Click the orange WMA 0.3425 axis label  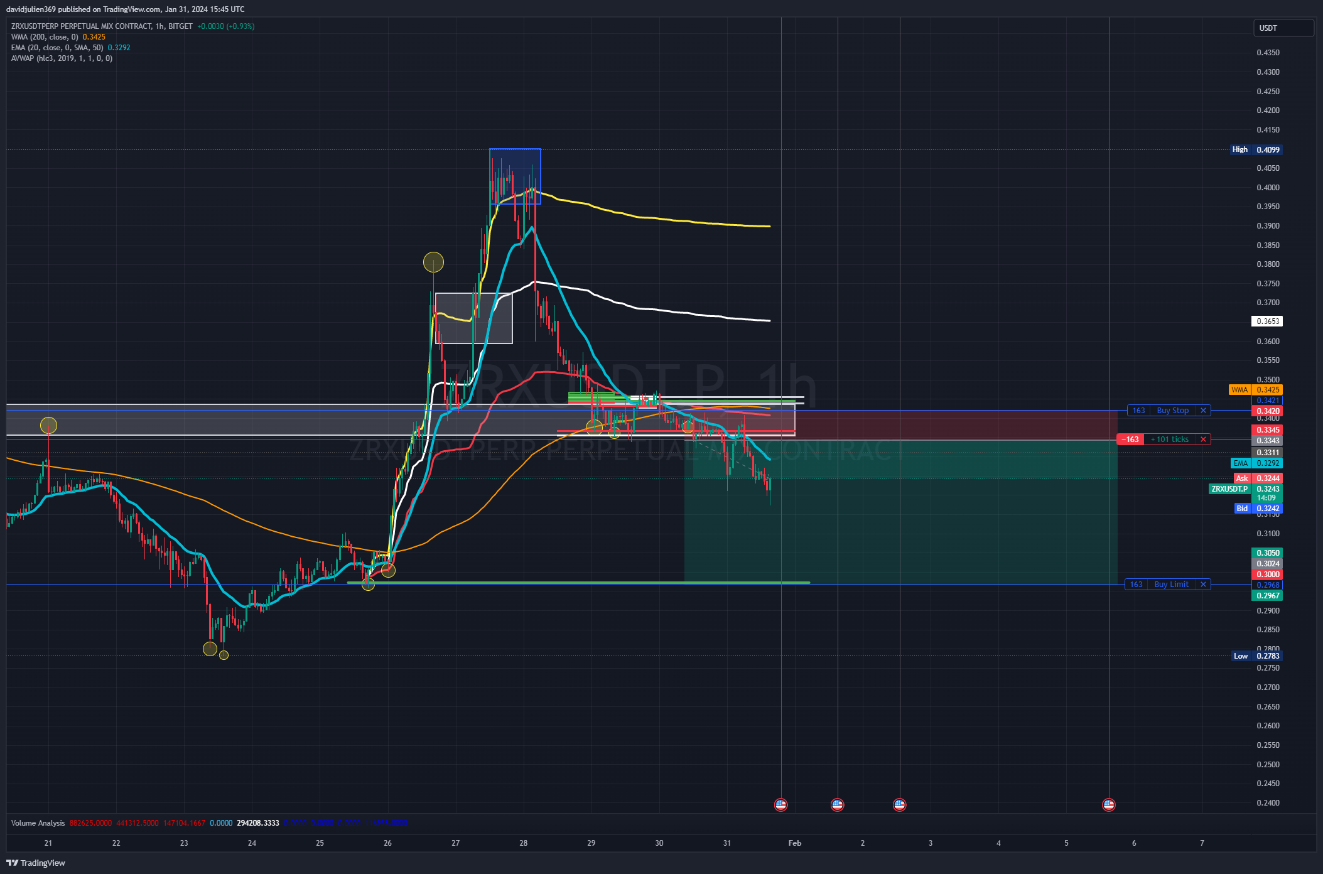click(x=1256, y=390)
